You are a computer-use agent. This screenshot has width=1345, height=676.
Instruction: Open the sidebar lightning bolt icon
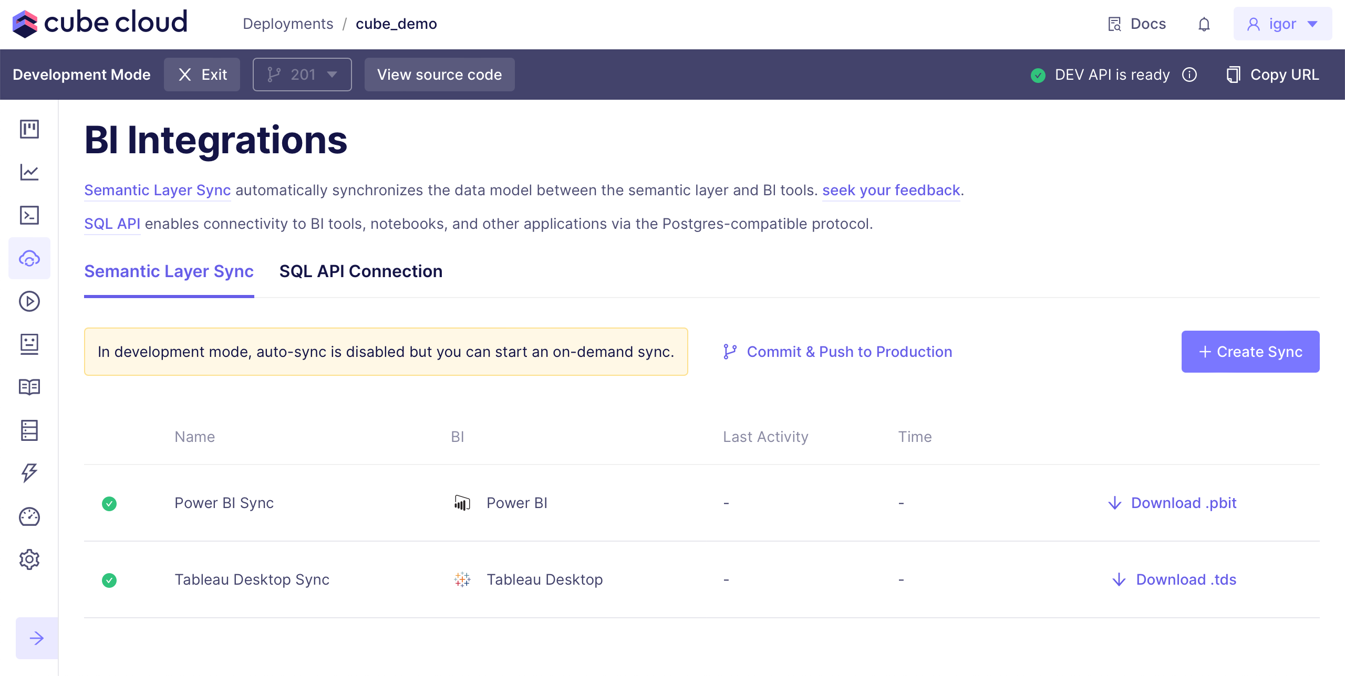pos(29,473)
